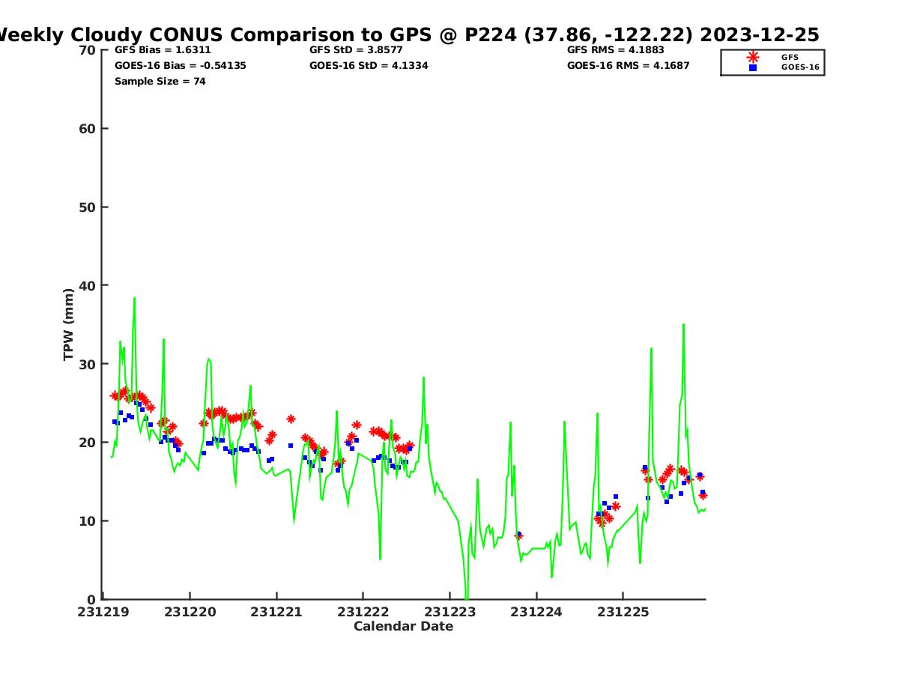Viewport: 899px width, 674px height.
Task: Click the tallest green GPS peak near 231219
Action: pyautogui.click(x=134, y=299)
